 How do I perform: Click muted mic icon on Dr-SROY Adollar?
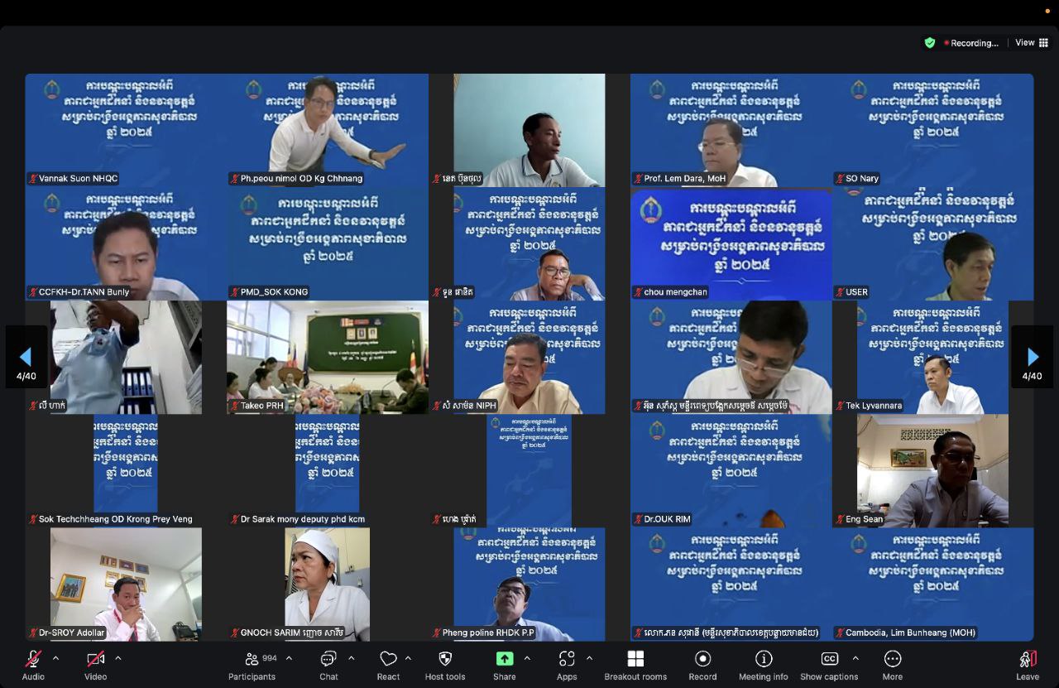click(x=33, y=633)
